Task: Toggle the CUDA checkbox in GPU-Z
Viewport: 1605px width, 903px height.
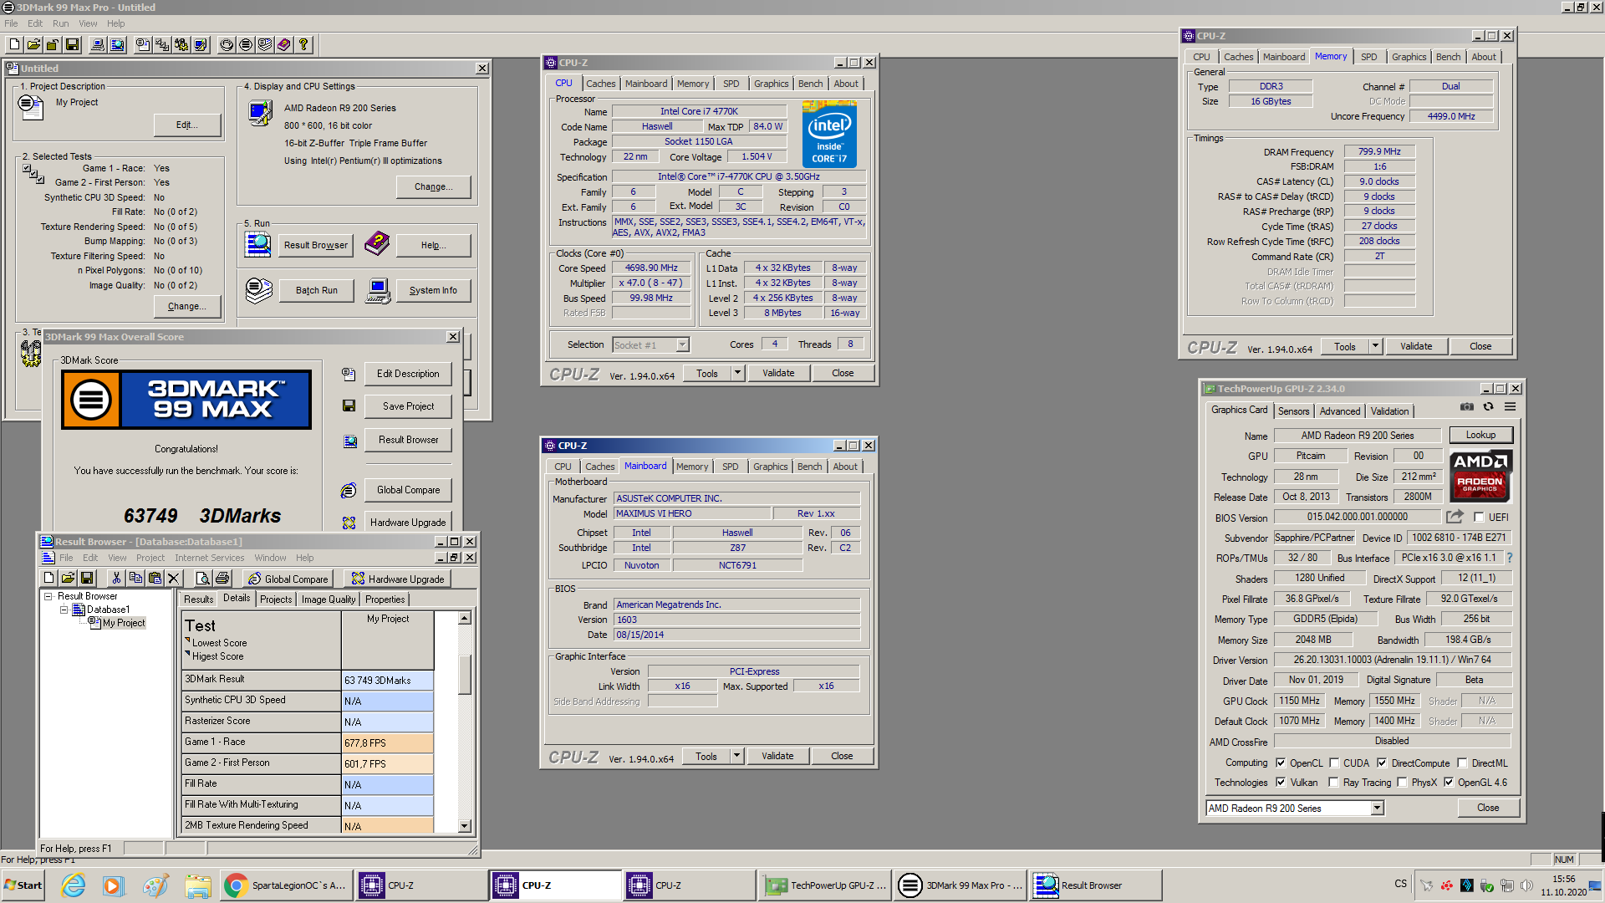Action: pos(1334,763)
